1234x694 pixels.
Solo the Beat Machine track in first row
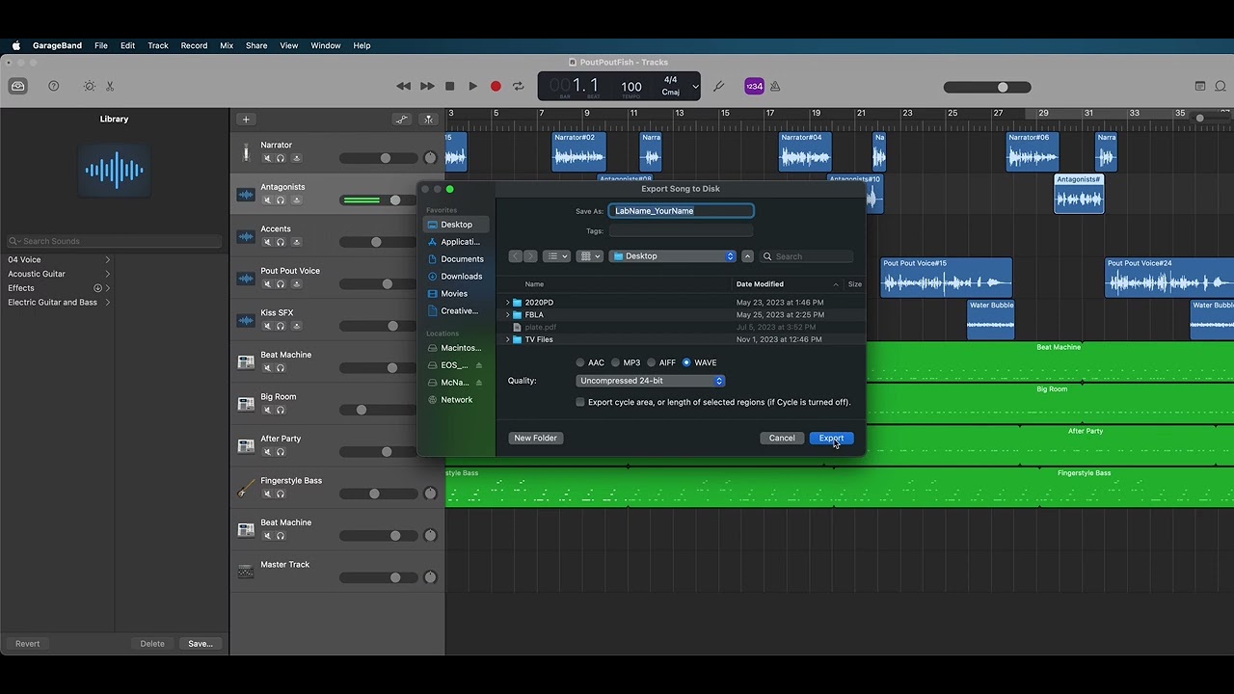pyautogui.click(x=281, y=368)
